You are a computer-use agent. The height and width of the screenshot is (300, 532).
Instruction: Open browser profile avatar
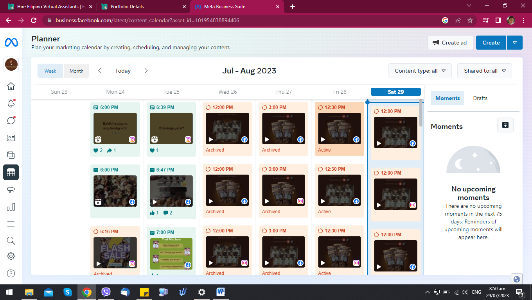(x=511, y=20)
